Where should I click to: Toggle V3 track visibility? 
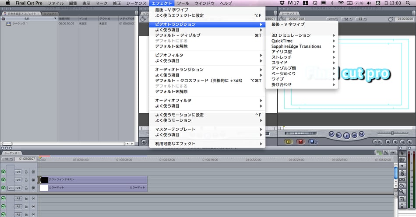point(4,172)
